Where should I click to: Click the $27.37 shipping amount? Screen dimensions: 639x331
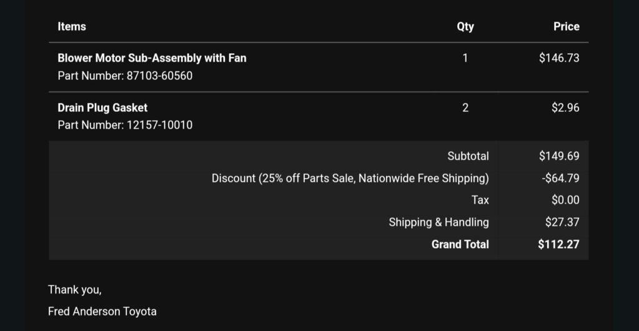(562, 222)
